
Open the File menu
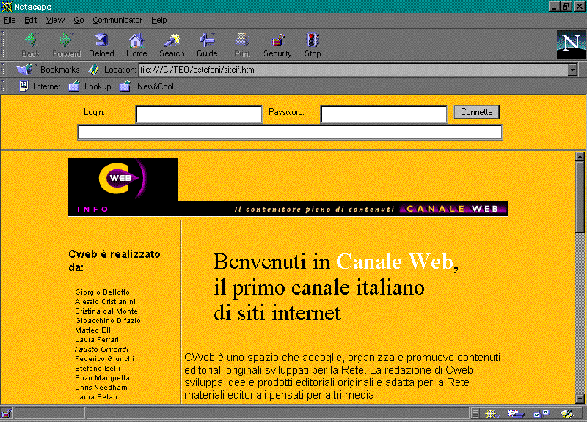pyautogui.click(x=10, y=21)
